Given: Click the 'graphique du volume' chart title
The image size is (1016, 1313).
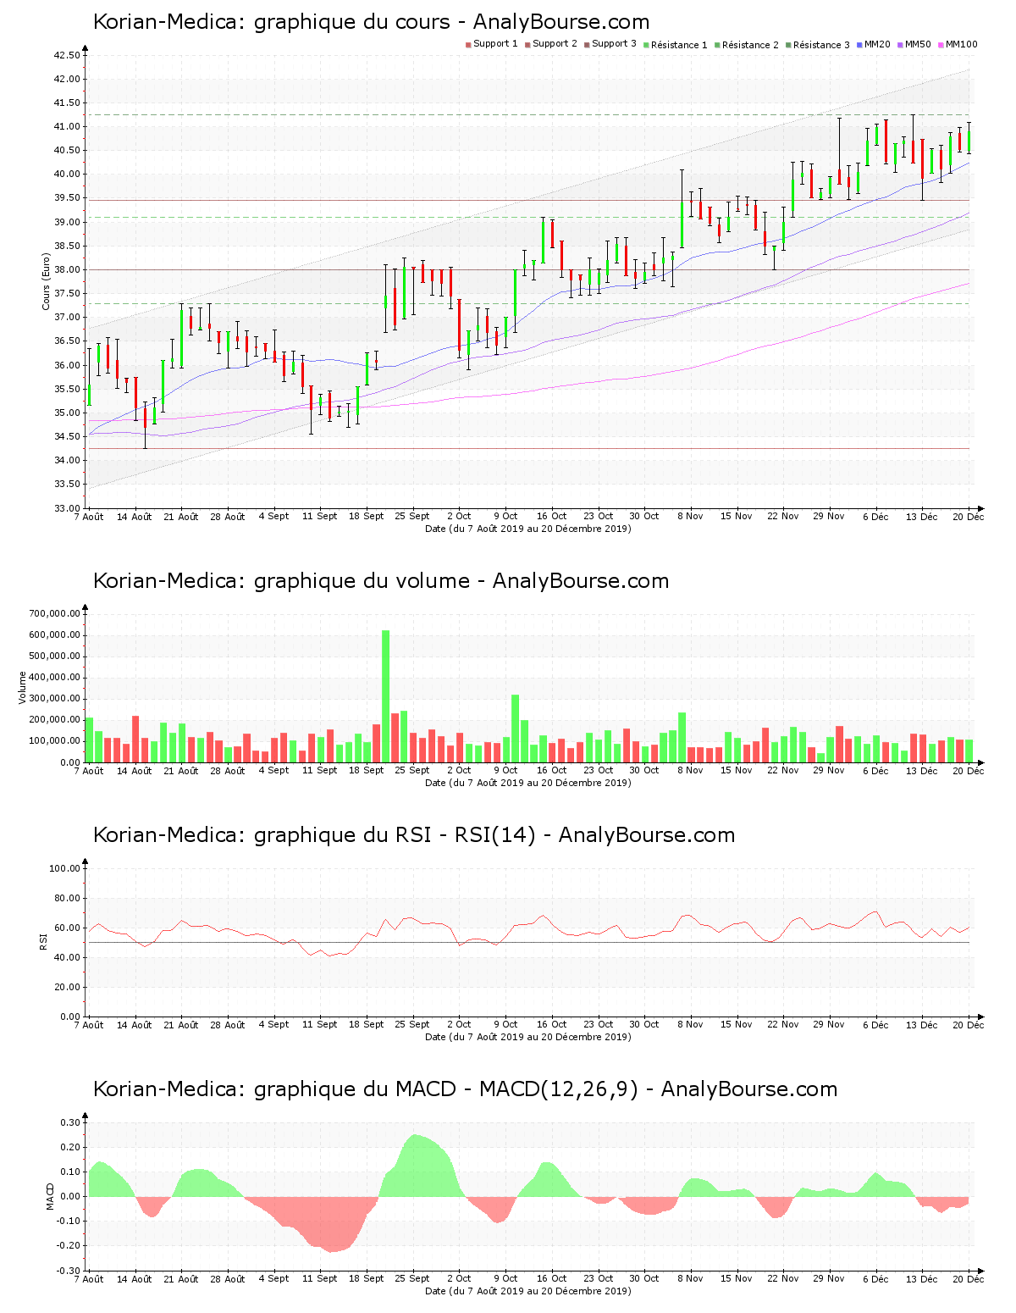Looking at the screenshot, I should point(381,581).
